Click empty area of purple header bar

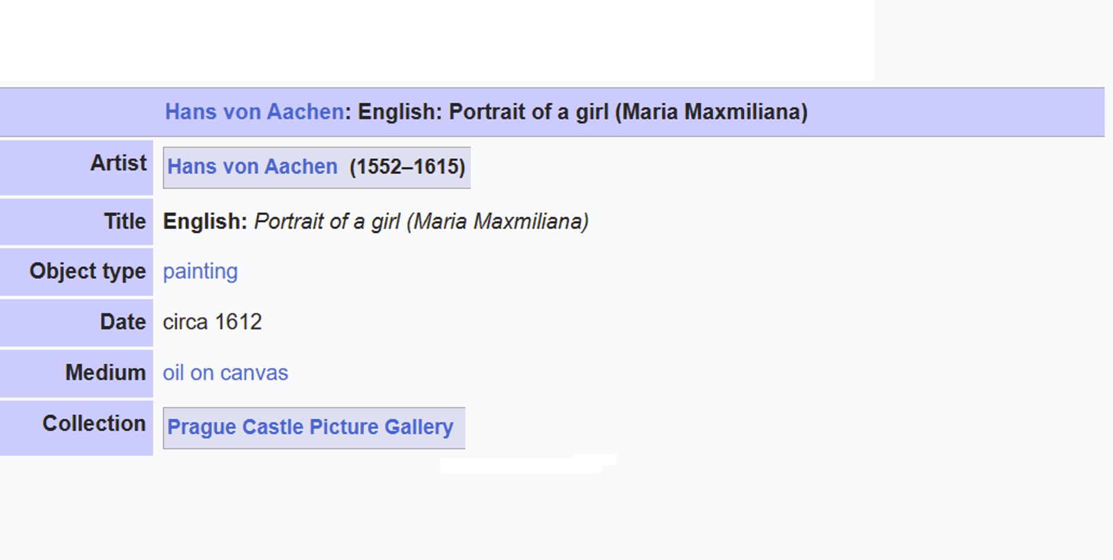coord(956,112)
